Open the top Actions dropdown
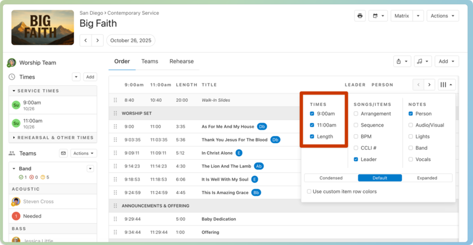The height and width of the screenshot is (245, 473). pos(442,16)
